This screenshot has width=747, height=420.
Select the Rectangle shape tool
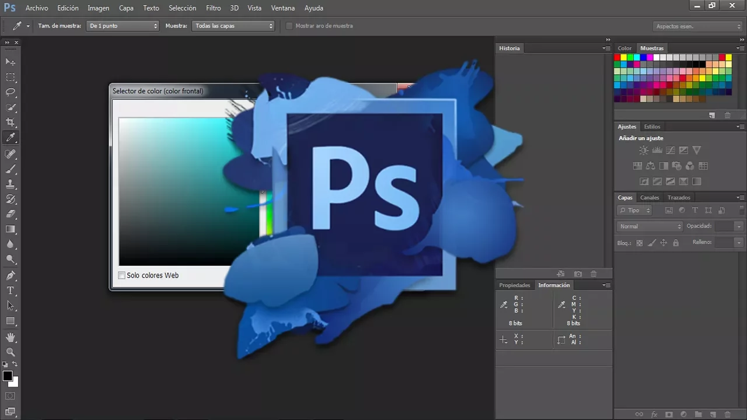[11, 321]
